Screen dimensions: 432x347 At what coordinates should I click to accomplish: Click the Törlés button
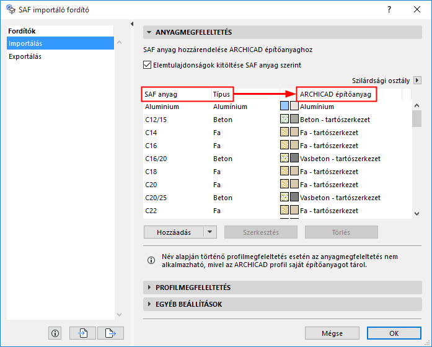(341, 232)
